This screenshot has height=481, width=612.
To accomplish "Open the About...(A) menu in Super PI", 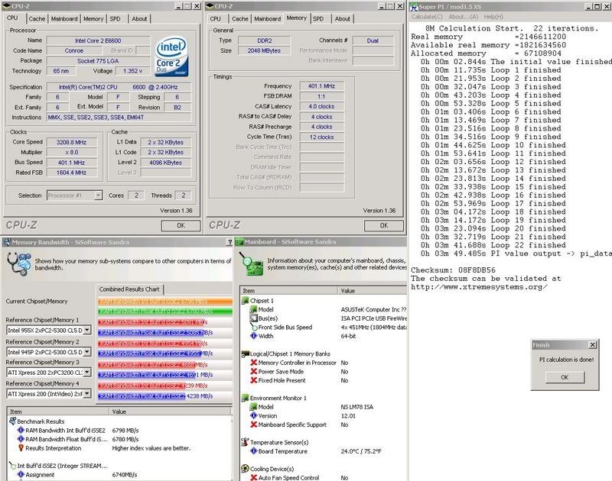I will tap(464, 17).
